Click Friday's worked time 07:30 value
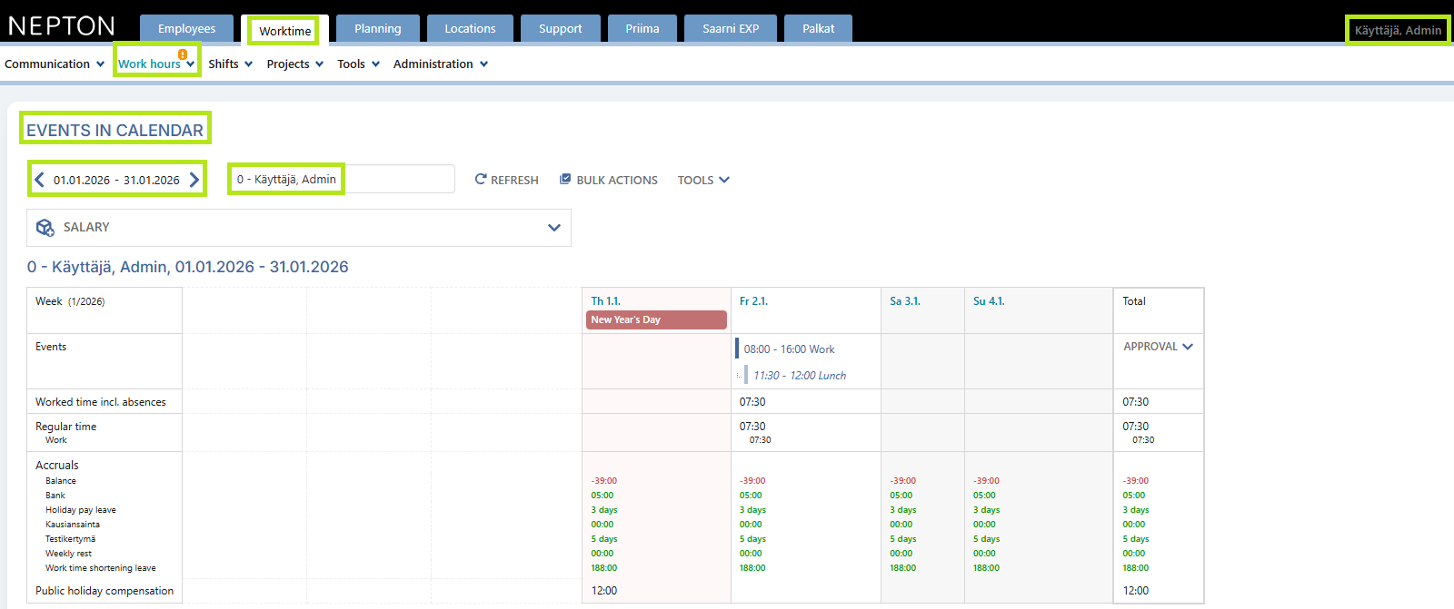 pyautogui.click(x=752, y=402)
